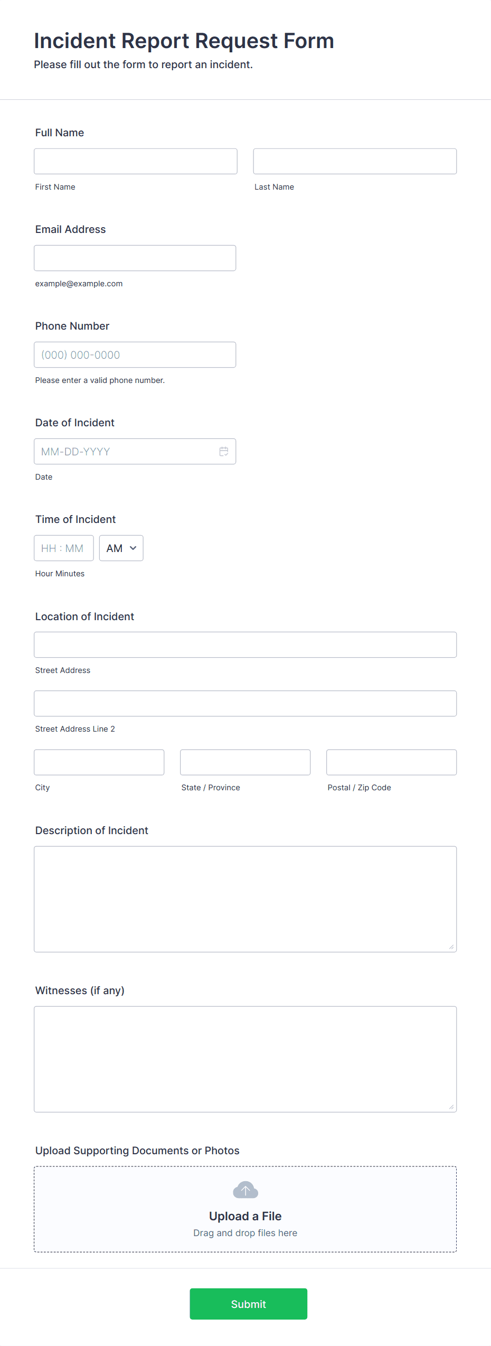Click the cloud upload icon
The width and height of the screenshot is (491, 1346).
click(245, 1190)
